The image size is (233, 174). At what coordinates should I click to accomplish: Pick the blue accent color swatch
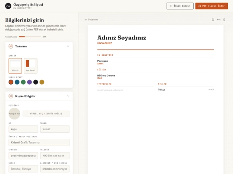[x=17, y=82]
